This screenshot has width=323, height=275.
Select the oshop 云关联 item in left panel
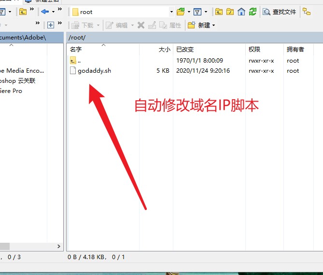[17, 81]
